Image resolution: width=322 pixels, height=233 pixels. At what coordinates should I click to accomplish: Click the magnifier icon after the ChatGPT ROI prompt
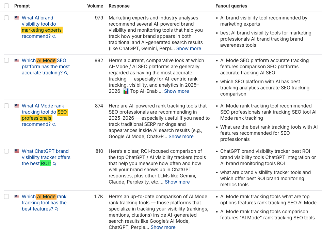(54, 163)
